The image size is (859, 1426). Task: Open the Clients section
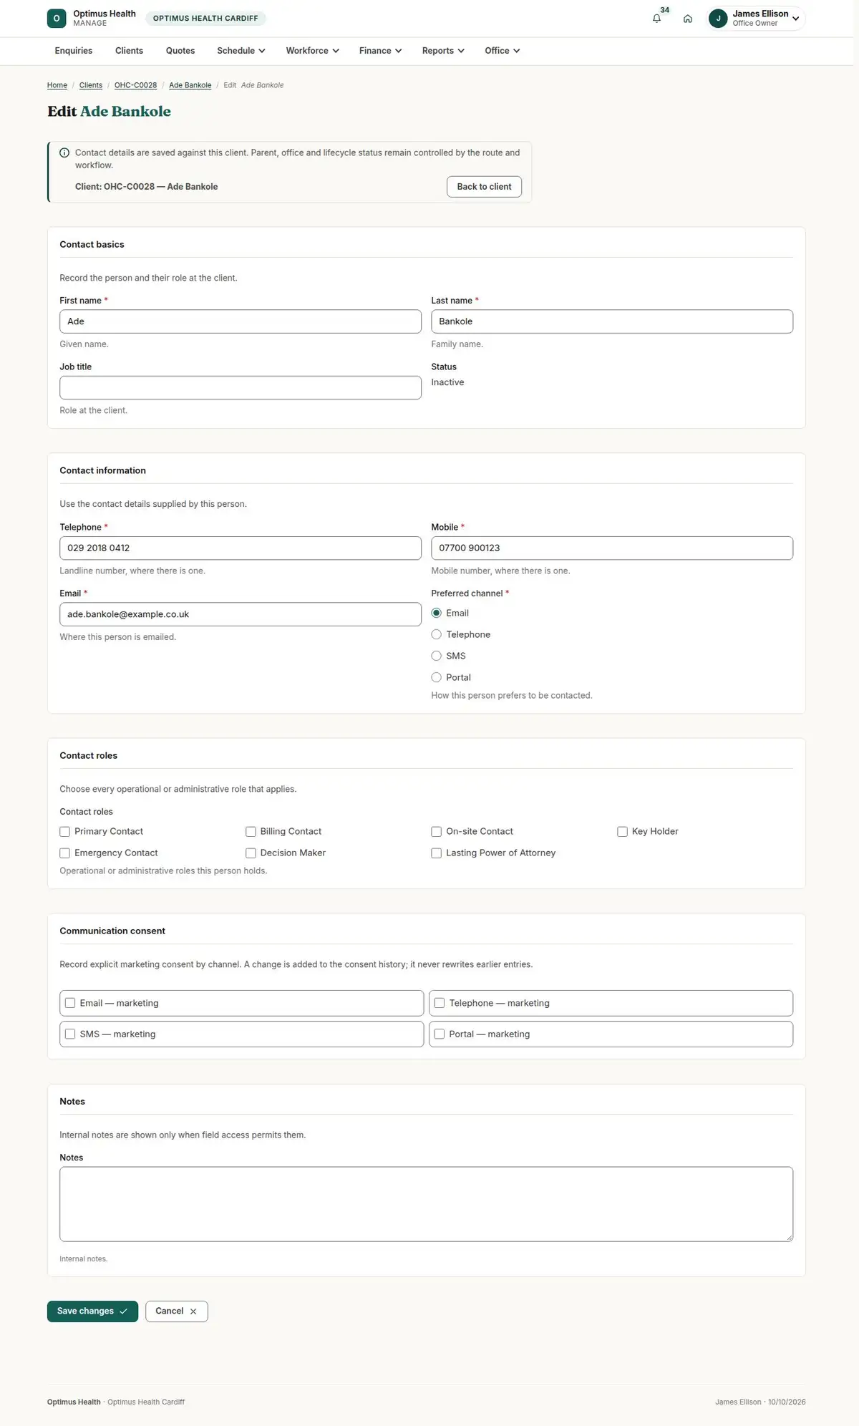click(x=129, y=51)
